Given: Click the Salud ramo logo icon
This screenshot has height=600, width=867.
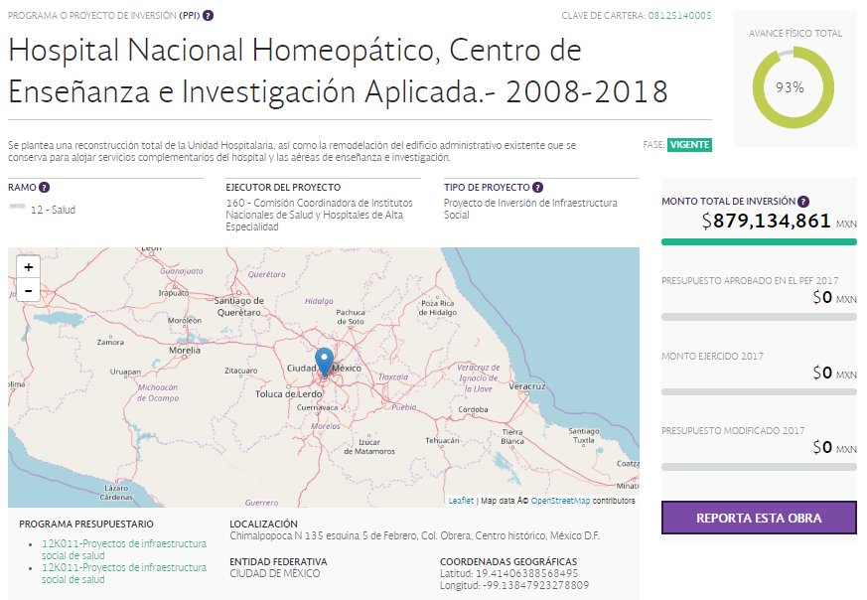Looking at the screenshot, I should coord(17,207).
